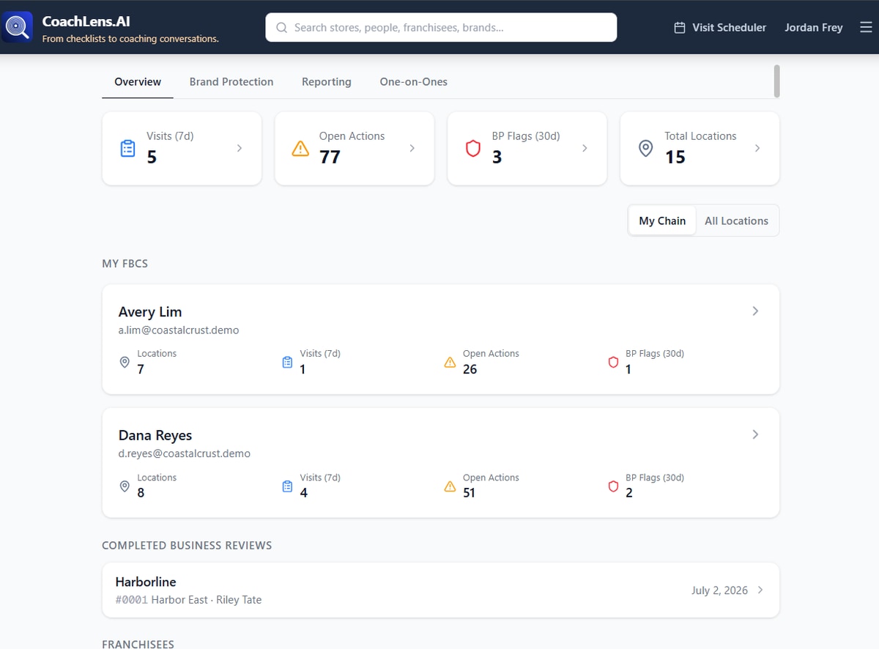Open the Avery Lim name heading
The width and height of the screenshot is (879, 649).
tap(150, 312)
